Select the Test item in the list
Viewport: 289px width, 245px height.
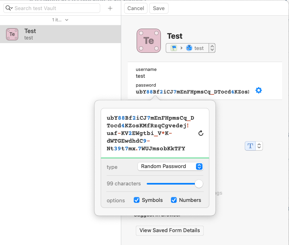pos(60,34)
